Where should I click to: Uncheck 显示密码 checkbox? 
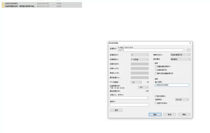(x=156, y=96)
